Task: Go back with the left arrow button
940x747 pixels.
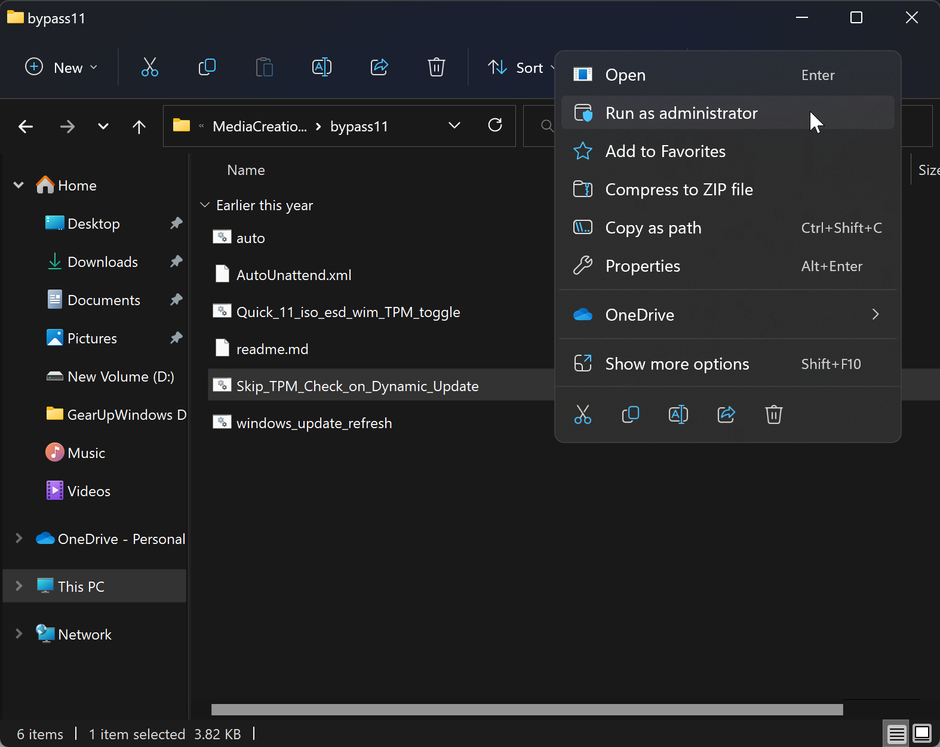Action: tap(26, 127)
